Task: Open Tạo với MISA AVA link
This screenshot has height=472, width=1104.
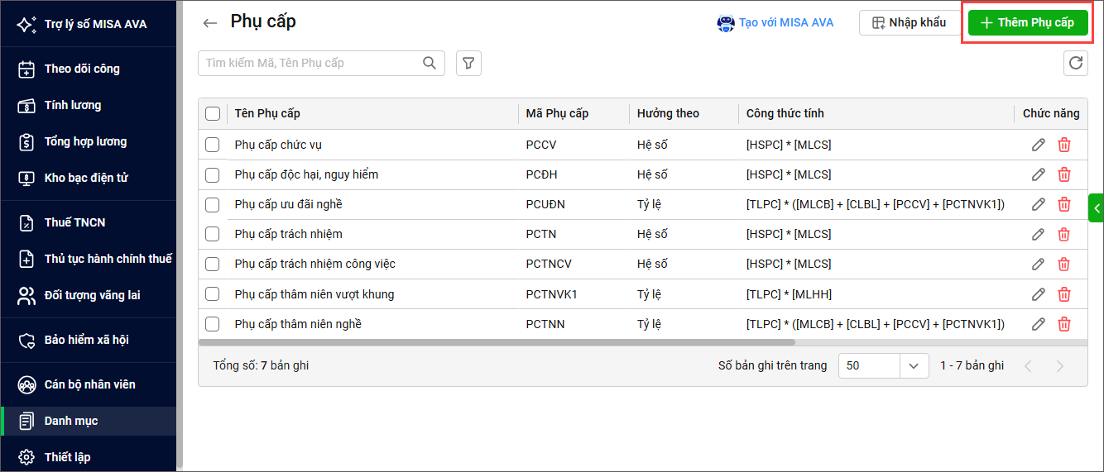Action: pyautogui.click(x=775, y=23)
